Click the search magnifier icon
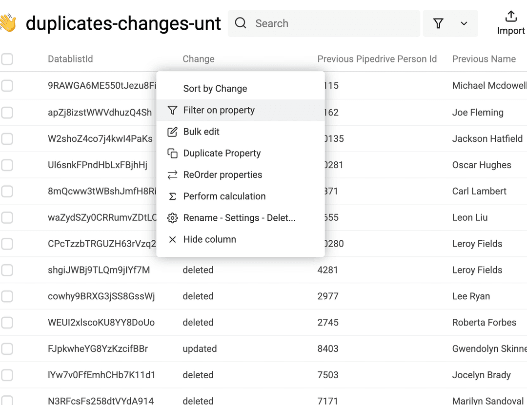Image resolution: width=527 pixels, height=405 pixels. coord(241,23)
